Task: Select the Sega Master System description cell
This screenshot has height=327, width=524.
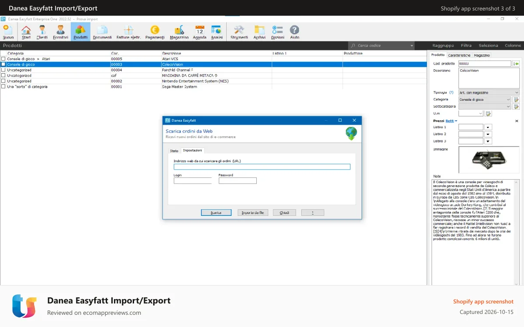Action: pyautogui.click(x=217, y=87)
